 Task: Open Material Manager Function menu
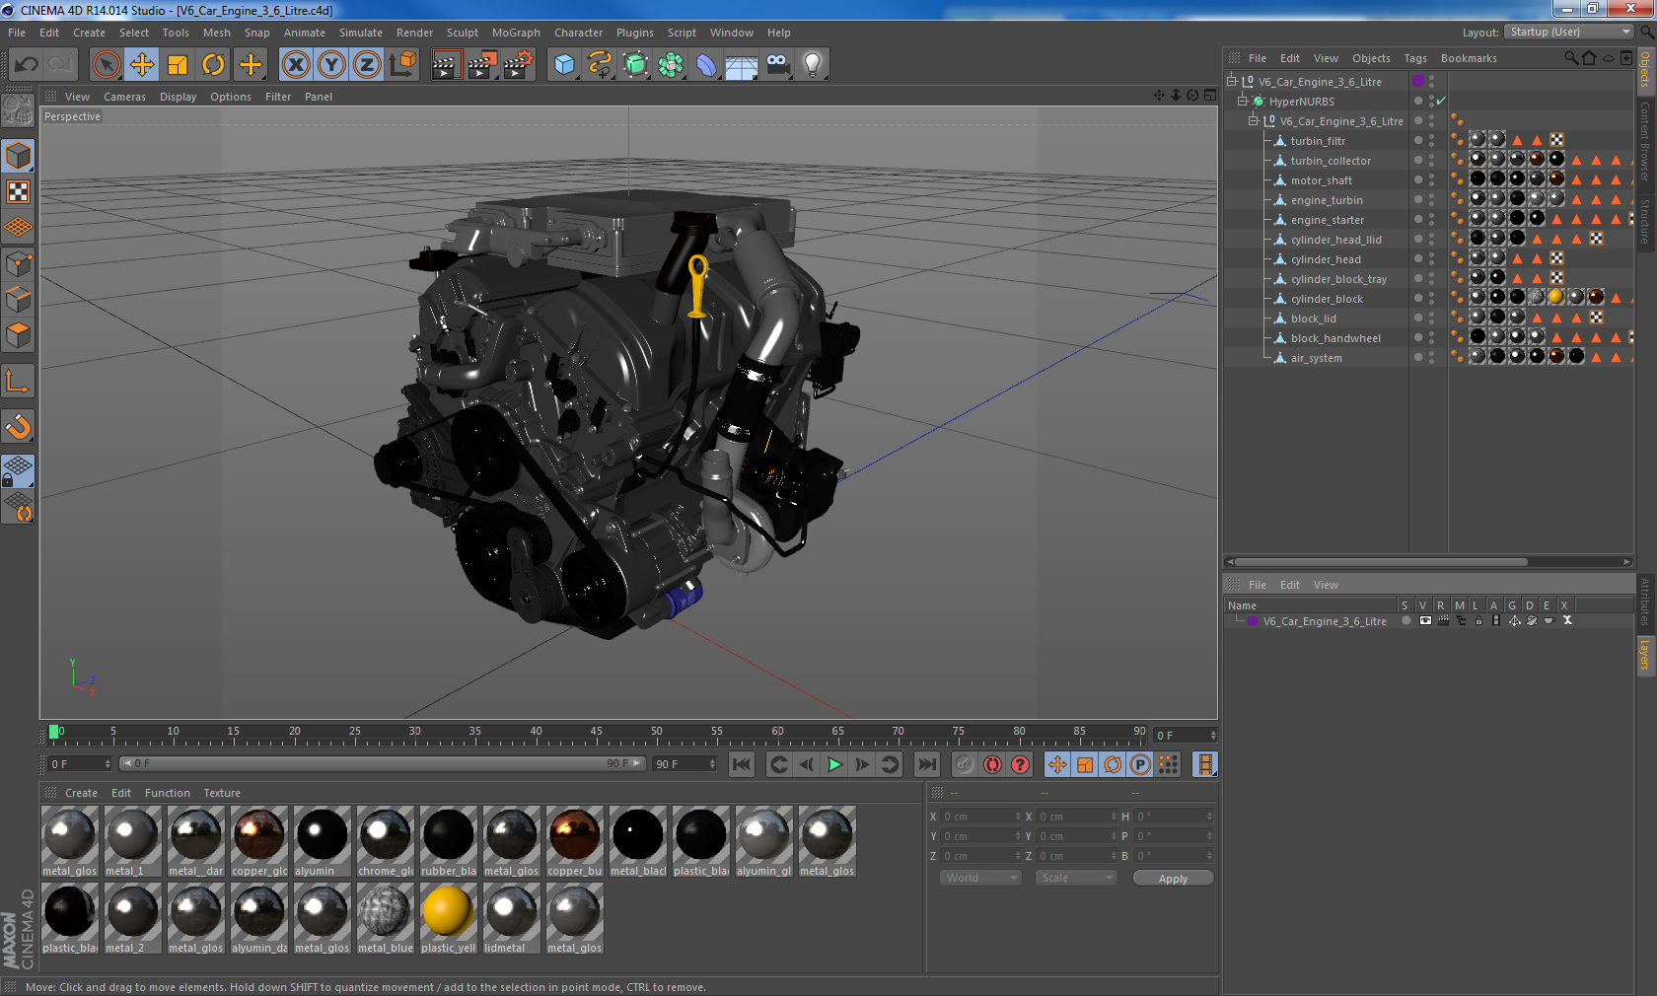pos(168,793)
